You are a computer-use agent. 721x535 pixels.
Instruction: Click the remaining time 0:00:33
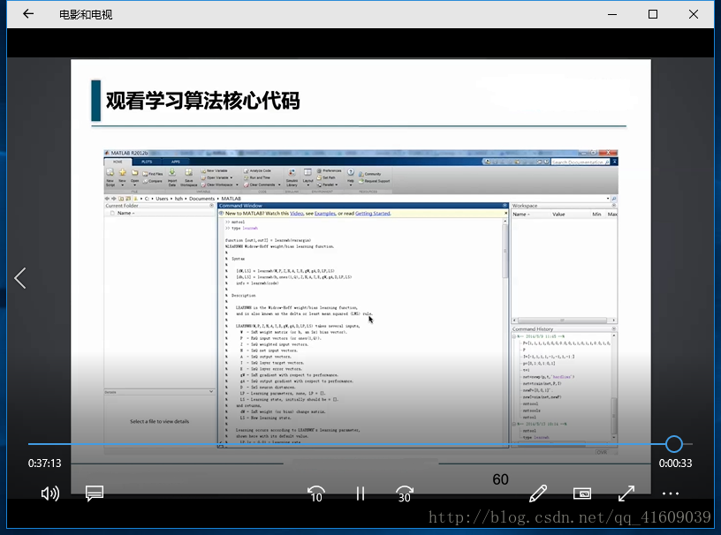click(x=675, y=463)
